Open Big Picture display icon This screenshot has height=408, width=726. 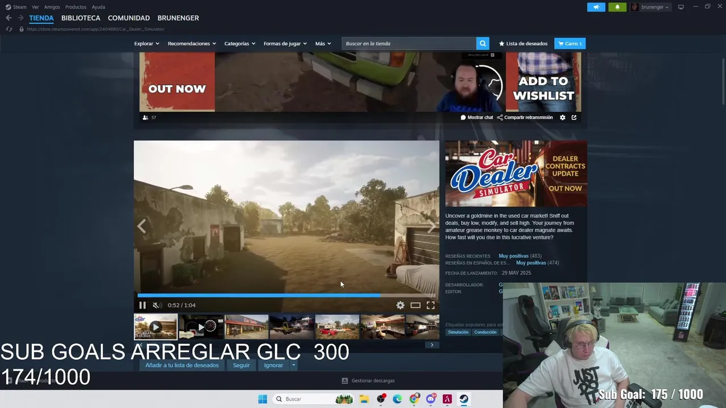pyautogui.click(x=681, y=7)
